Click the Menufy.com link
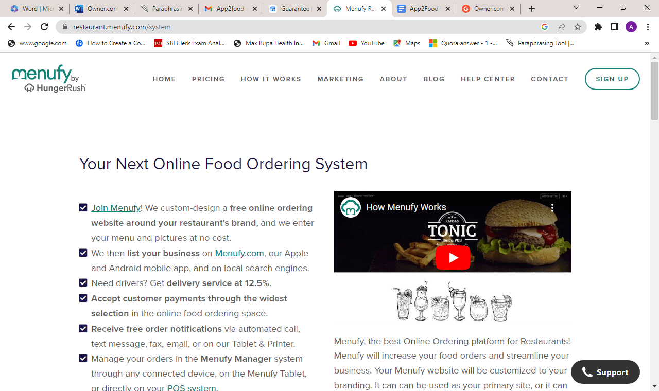Image resolution: width=659 pixels, height=391 pixels. pos(239,253)
